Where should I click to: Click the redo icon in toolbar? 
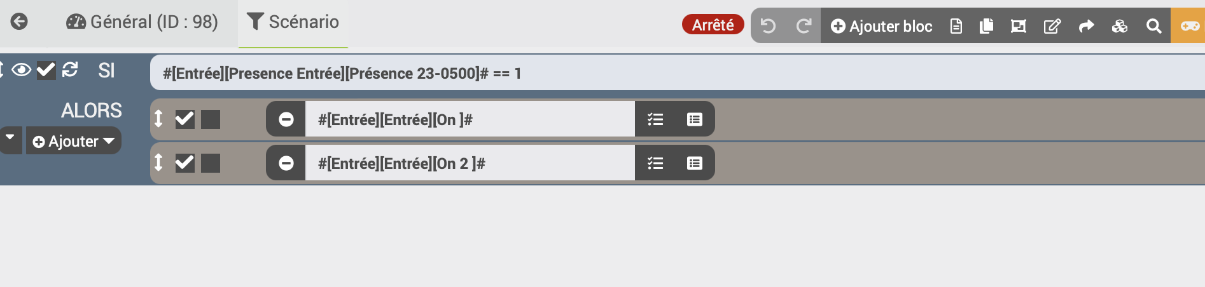point(804,26)
